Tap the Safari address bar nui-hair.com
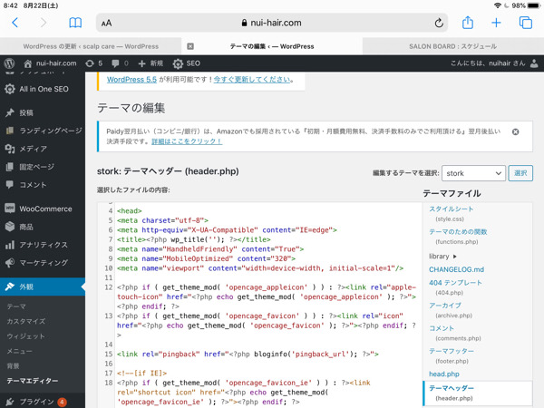This screenshot has width=544, height=408. pos(272,23)
